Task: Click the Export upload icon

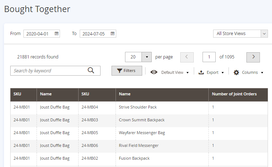Action: (201, 72)
